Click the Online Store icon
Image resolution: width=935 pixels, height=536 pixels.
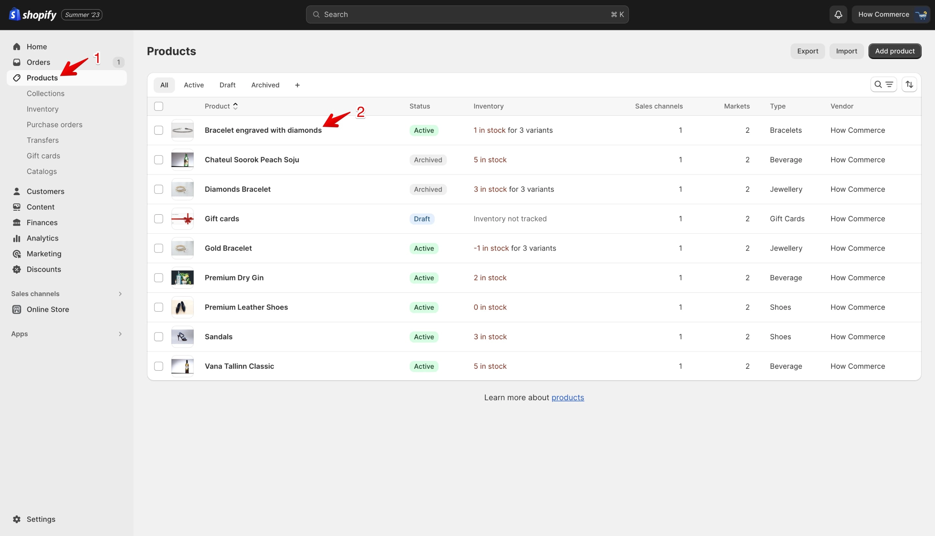tap(17, 309)
